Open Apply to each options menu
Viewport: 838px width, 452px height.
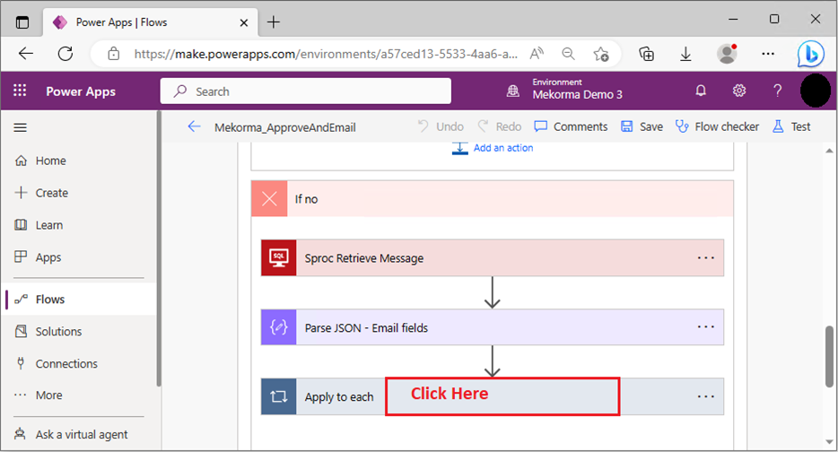coord(706,396)
